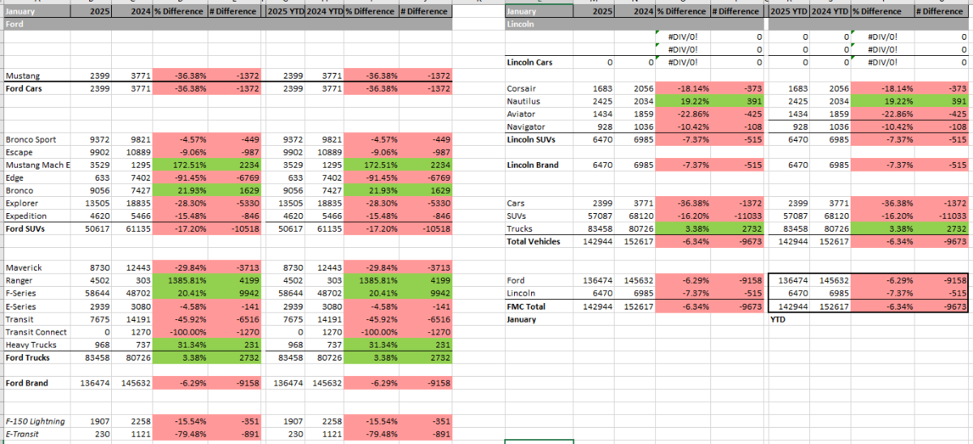The height and width of the screenshot is (444, 973).
Task: Select the Mustang row label
Action: (23, 75)
